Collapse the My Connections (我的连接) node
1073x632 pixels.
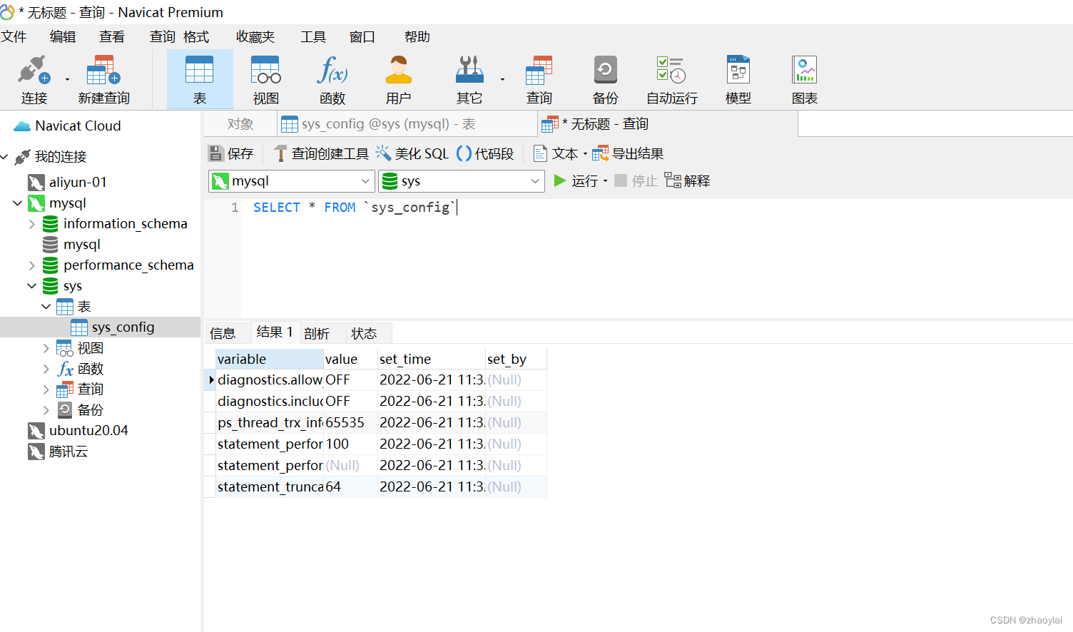click(x=5, y=157)
